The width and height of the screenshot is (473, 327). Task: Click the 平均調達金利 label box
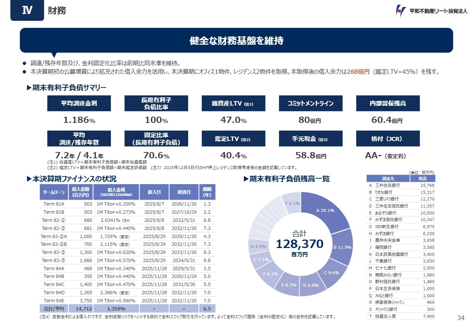[x=79, y=103]
